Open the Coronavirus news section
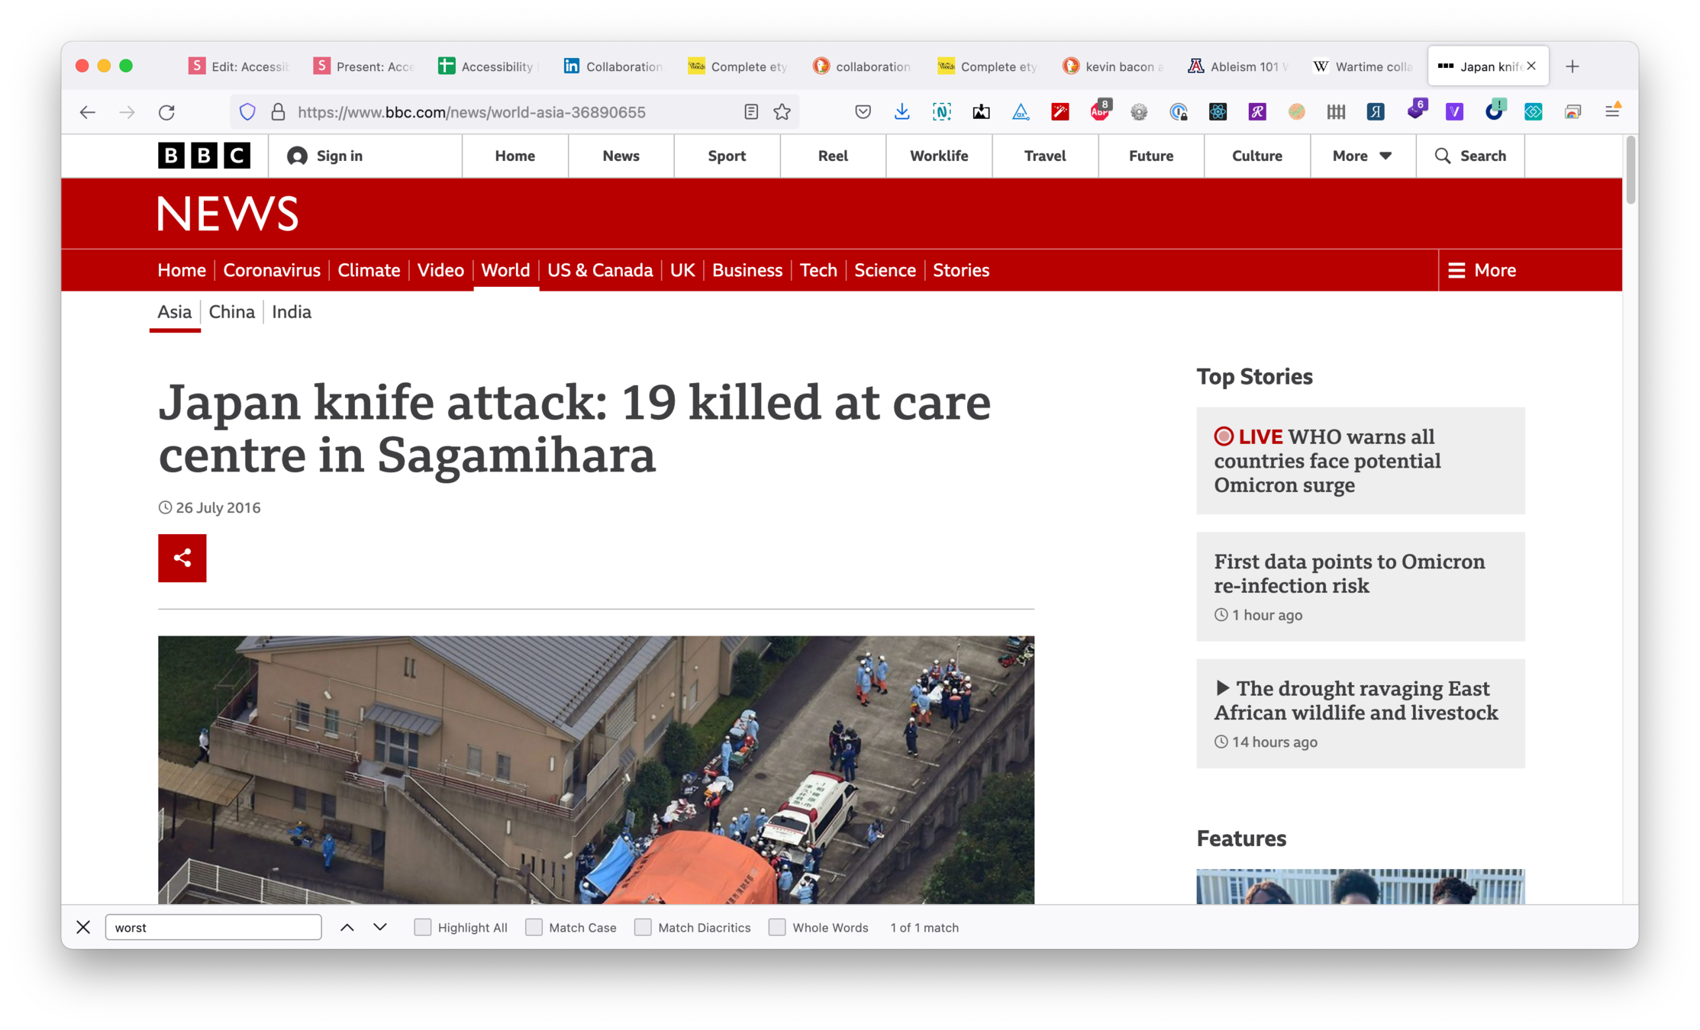 [x=271, y=270]
